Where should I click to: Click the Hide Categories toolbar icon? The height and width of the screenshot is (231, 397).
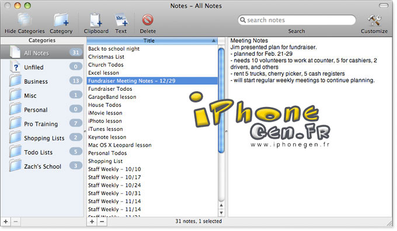(25, 20)
